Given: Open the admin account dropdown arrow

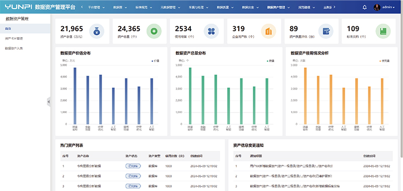Looking at the screenshot, I should coord(394,8).
